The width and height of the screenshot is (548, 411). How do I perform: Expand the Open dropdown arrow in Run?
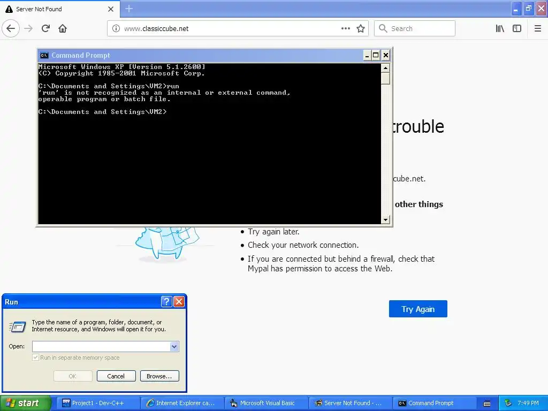174,346
